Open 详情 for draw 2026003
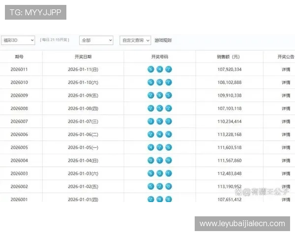295x236 pixels. [x=286, y=174]
